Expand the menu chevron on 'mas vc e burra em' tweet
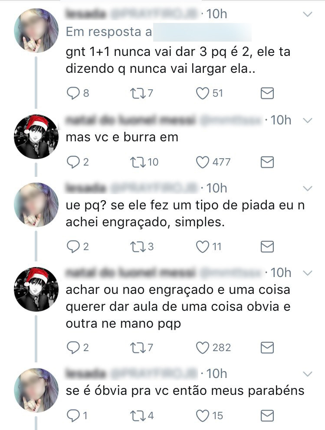The width and height of the screenshot is (325, 430). [308, 121]
